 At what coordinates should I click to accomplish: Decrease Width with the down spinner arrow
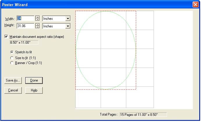pos(38,20)
